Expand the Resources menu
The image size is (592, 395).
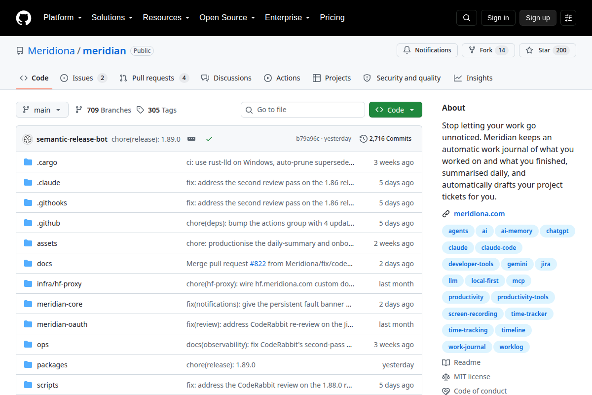(x=166, y=18)
